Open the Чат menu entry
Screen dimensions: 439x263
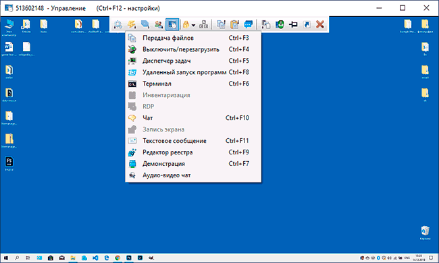point(193,118)
